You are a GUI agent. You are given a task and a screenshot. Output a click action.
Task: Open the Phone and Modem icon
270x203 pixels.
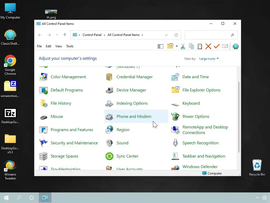coord(109,117)
